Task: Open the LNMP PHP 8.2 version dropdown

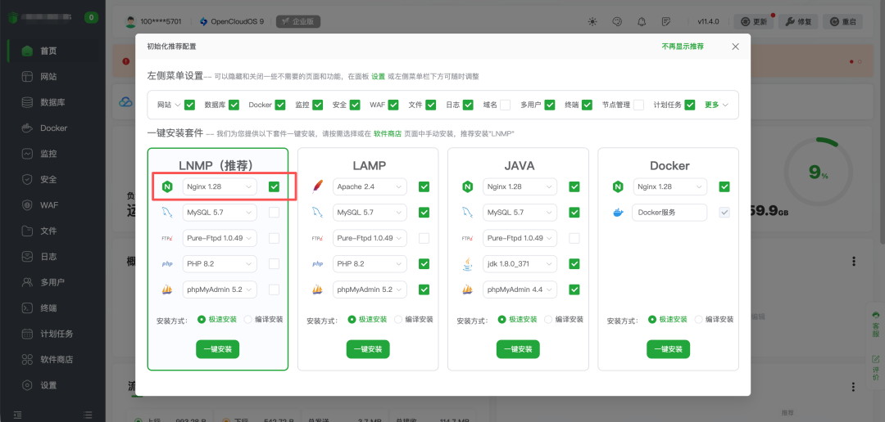Action: coord(220,263)
